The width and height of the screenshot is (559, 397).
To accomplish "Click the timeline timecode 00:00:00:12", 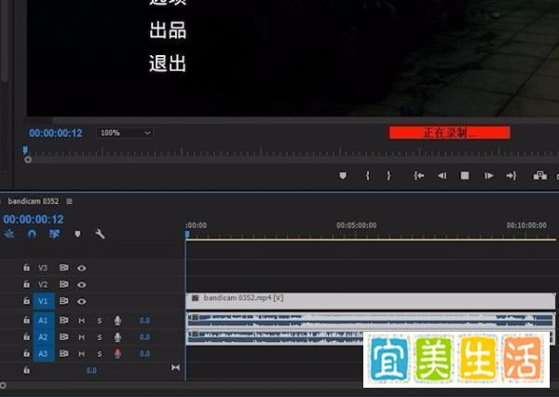I will click(34, 219).
